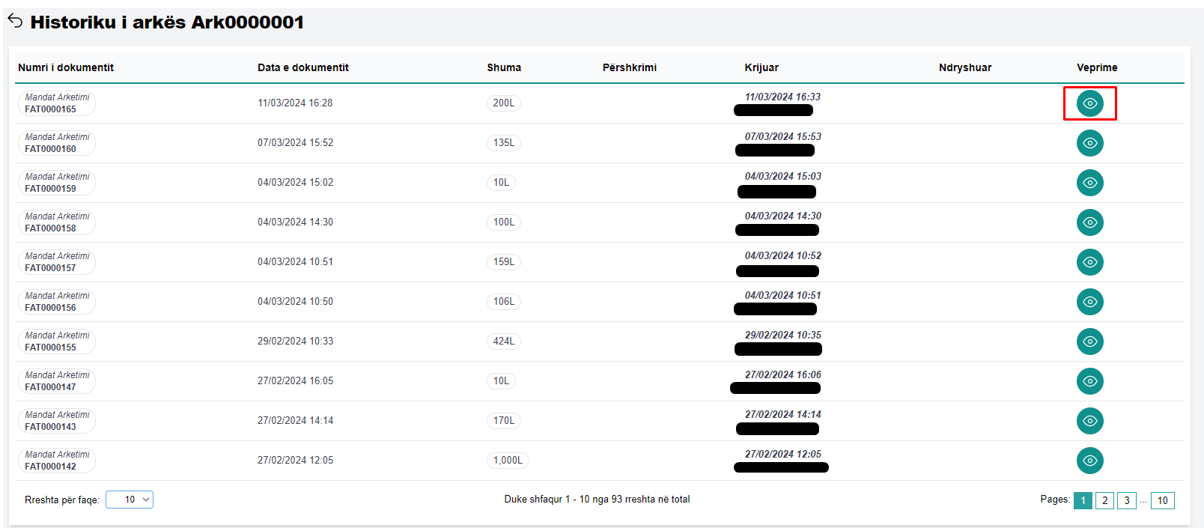View the 1,000L document FAT0000142

[1089, 461]
